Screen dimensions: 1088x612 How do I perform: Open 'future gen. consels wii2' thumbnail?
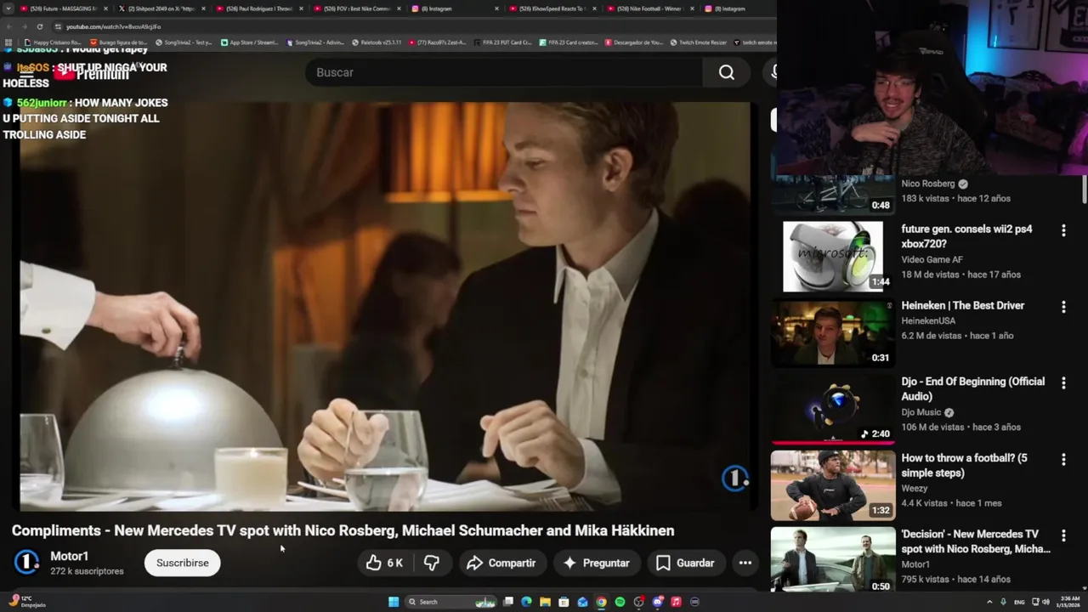point(833,256)
